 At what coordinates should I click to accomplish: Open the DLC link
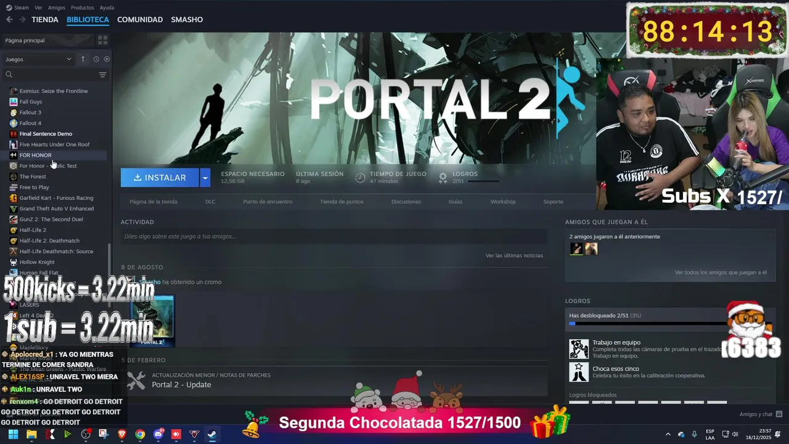pos(210,202)
